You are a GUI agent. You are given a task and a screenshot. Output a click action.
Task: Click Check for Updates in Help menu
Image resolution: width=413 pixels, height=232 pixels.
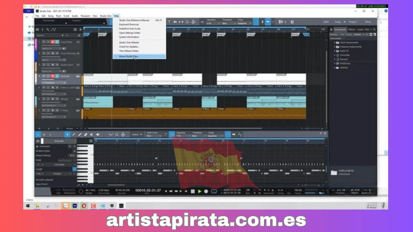[139, 47]
